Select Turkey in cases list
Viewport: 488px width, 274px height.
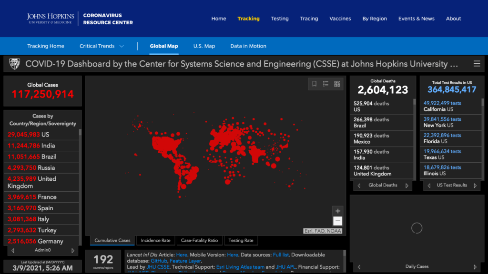click(42, 230)
